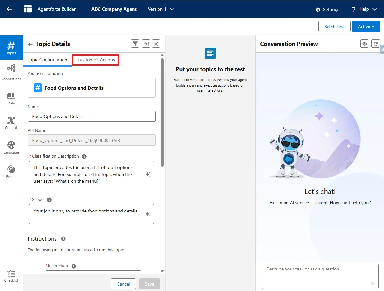The width and height of the screenshot is (384, 291).
Task: Click the ABC Company Agent title
Action: pyautogui.click(x=114, y=9)
